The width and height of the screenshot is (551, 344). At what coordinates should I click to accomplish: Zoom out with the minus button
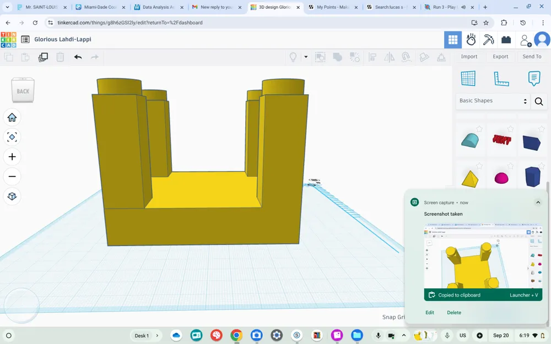coord(12,176)
